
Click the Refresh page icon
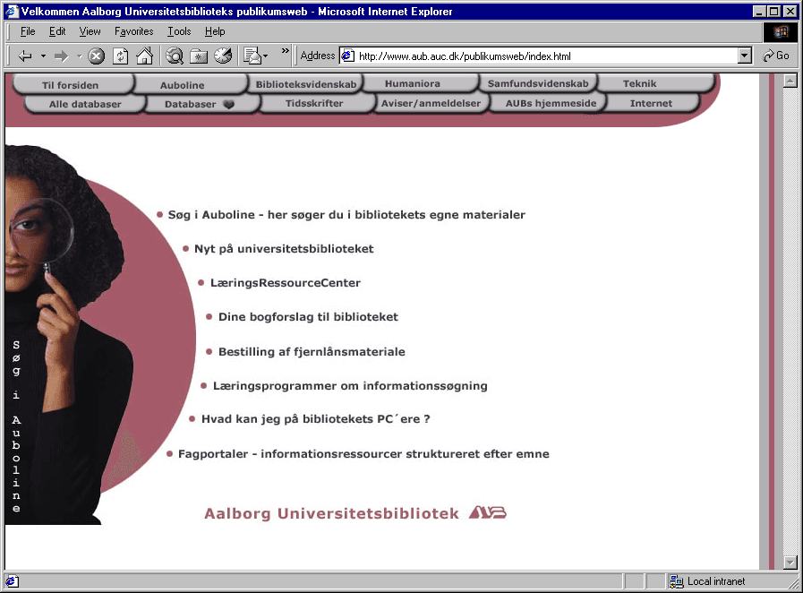pyautogui.click(x=120, y=56)
